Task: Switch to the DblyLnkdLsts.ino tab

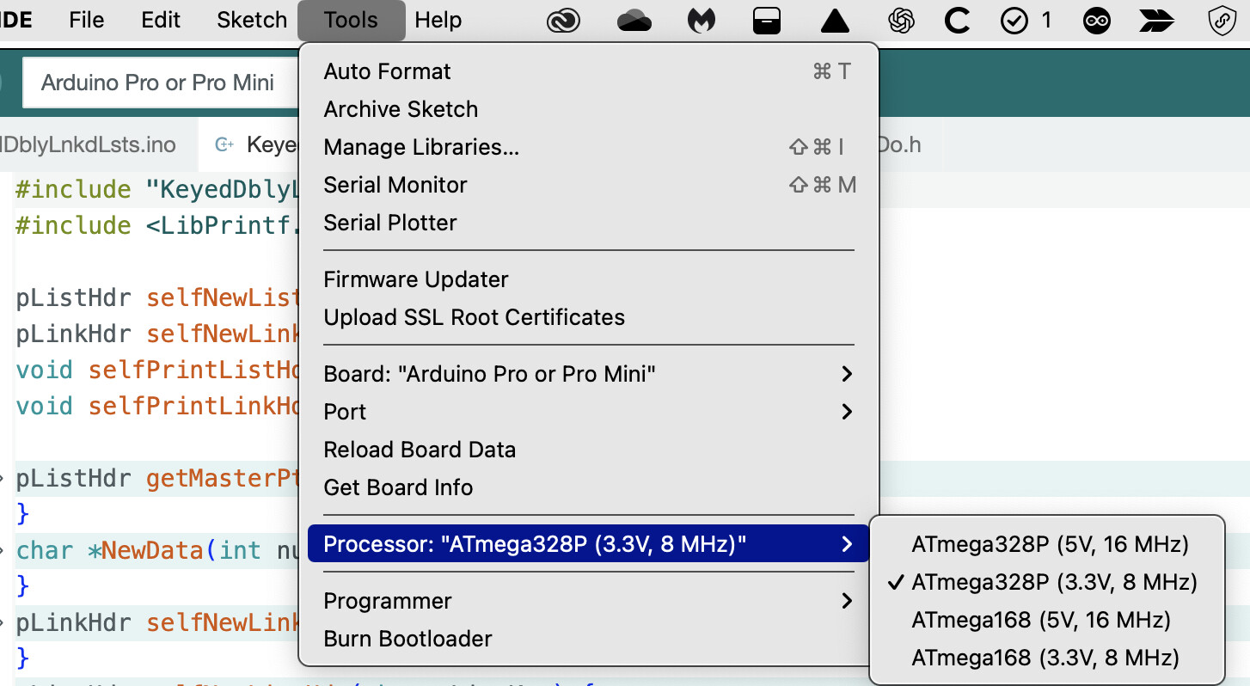Action: coord(86,144)
